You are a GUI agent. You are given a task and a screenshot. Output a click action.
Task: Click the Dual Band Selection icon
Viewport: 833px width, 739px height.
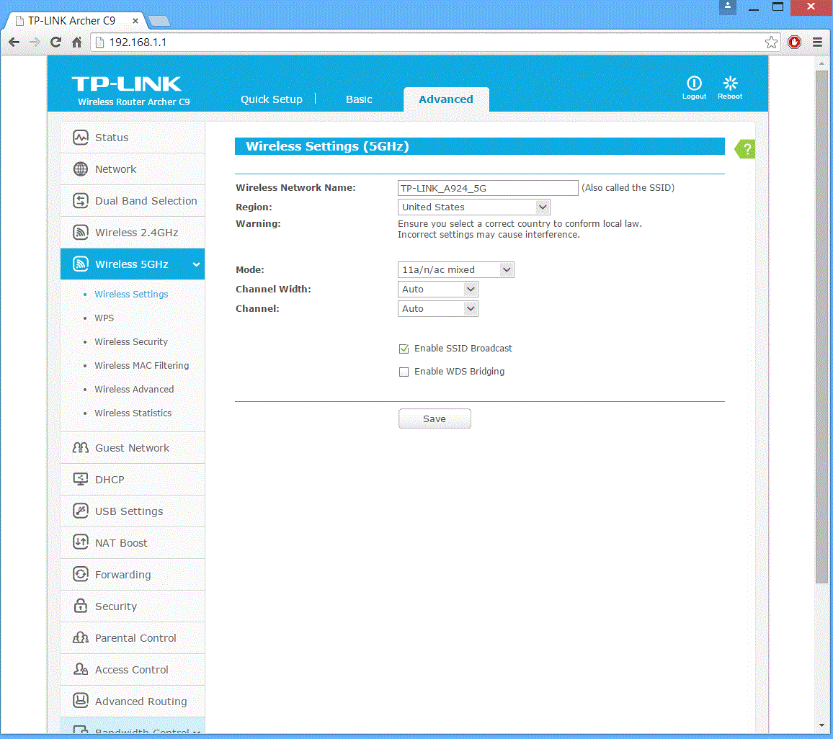tap(80, 201)
